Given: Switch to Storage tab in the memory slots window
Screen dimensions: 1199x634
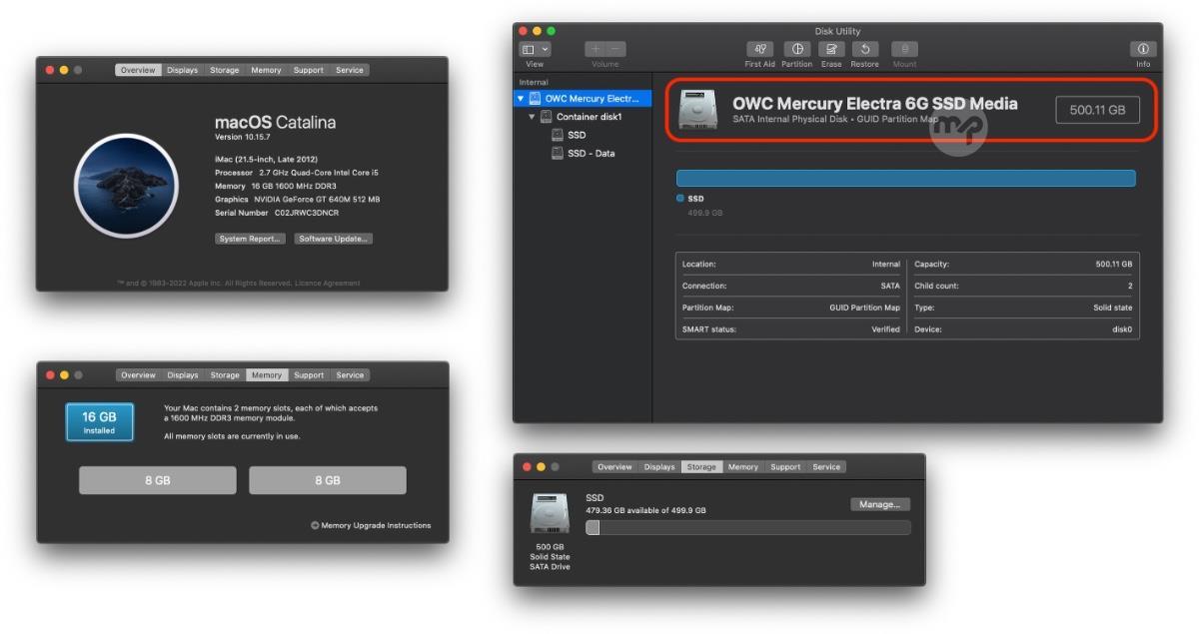Looking at the screenshot, I should [x=225, y=375].
